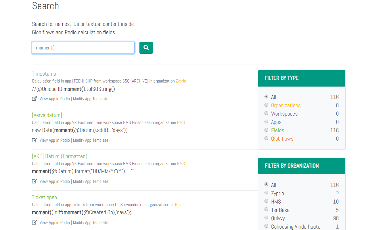The height and width of the screenshot is (230, 368).
Task: Choose the Quivvy organization filter radio
Action: point(266,218)
